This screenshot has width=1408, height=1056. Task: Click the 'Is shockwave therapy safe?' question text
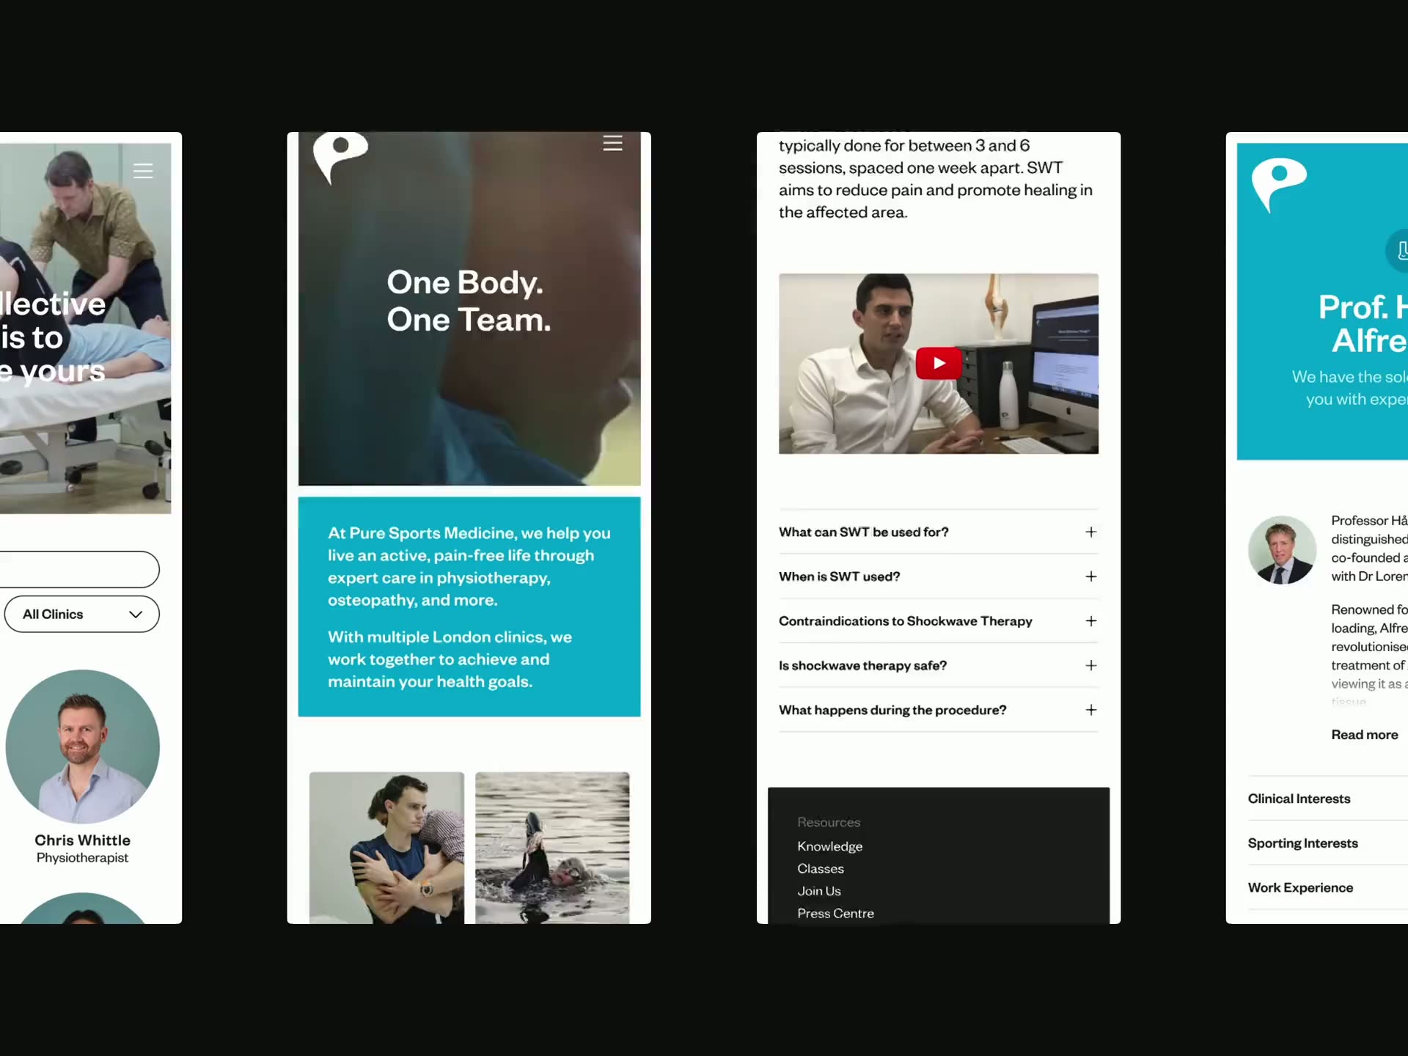click(x=862, y=665)
